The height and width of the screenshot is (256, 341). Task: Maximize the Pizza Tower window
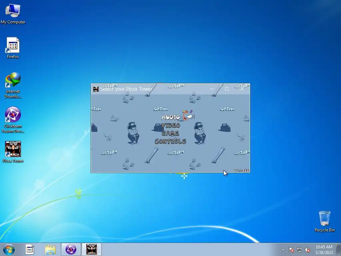click(226, 89)
